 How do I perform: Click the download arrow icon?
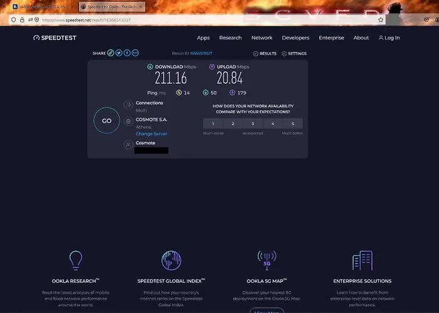(150, 66)
